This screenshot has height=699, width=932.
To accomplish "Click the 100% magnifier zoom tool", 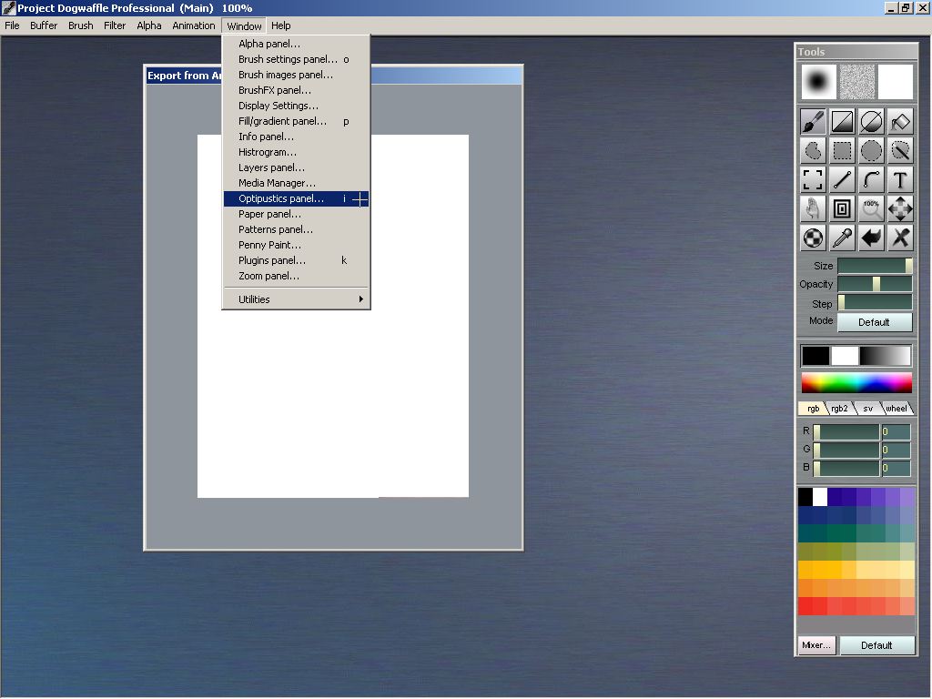I will tap(871, 209).
